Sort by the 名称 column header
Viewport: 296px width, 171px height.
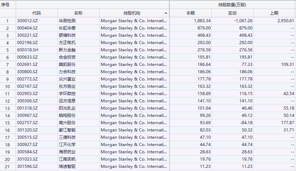(x=78, y=13)
